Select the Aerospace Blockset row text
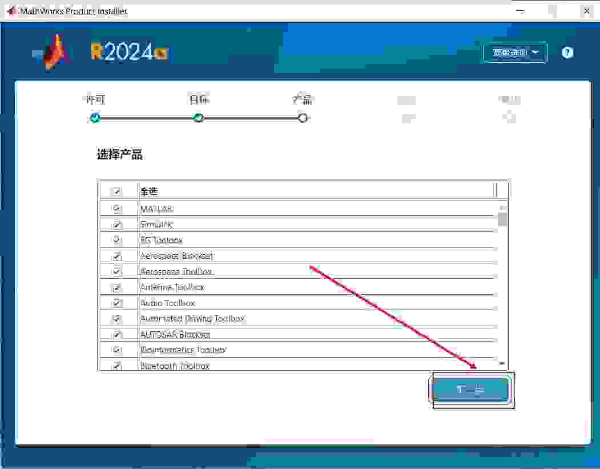 (x=176, y=256)
